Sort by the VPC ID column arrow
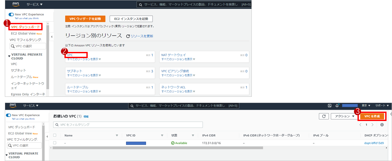This screenshot has width=392, height=161. [x=162, y=136]
